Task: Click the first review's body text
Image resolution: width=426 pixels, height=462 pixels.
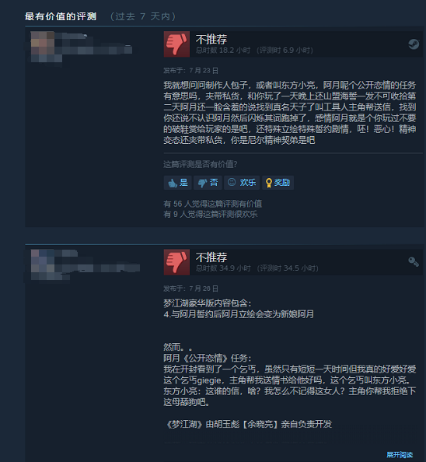Action: pos(290,113)
